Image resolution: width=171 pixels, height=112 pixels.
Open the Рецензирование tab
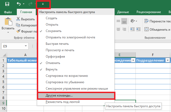[149, 12]
